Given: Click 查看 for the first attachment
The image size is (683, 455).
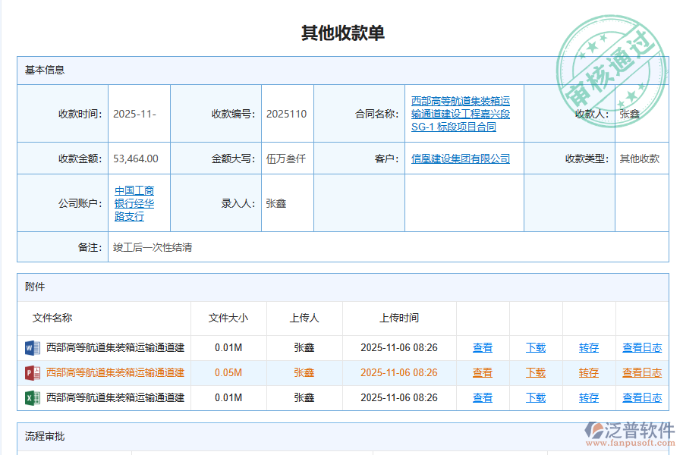Looking at the screenshot, I should click(482, 347).
